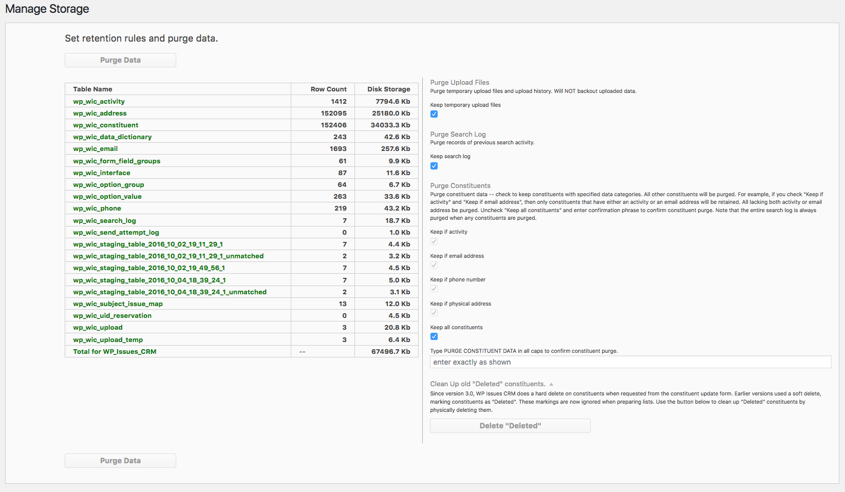845x492 pixels.
Task: Collapse Clean Up old Deleted constituents section
Action: click(x=551, y=384)
